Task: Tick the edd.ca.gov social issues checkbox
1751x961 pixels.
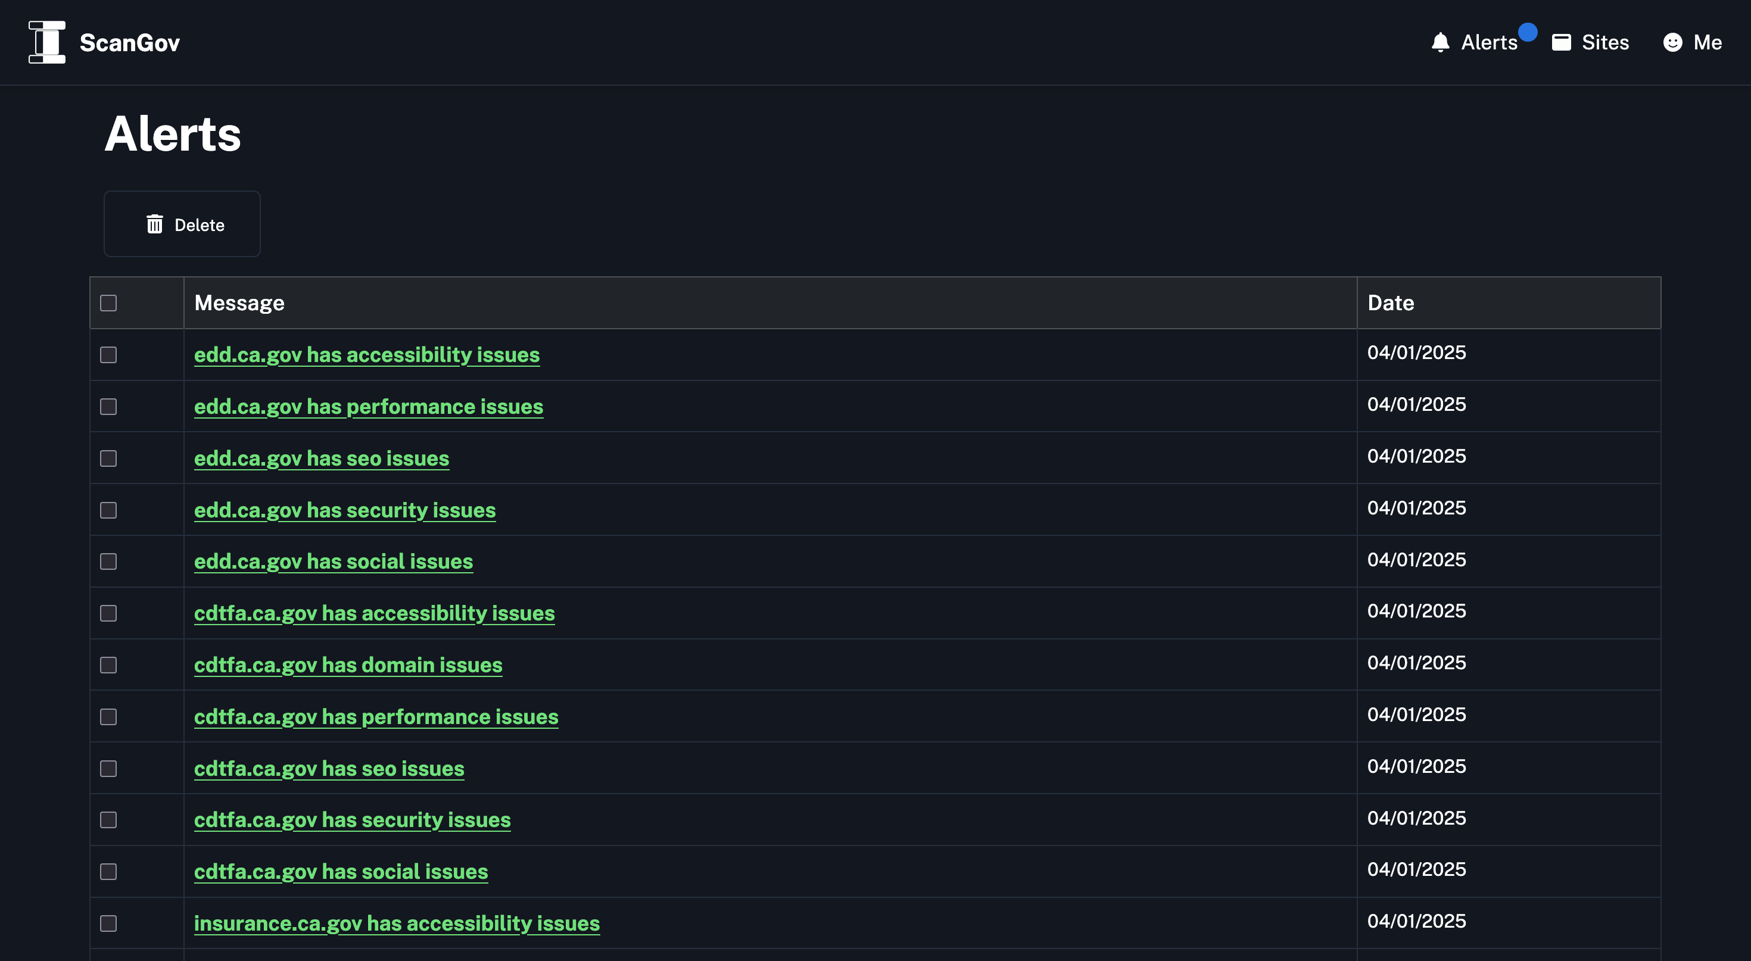Action: point(109,561)
